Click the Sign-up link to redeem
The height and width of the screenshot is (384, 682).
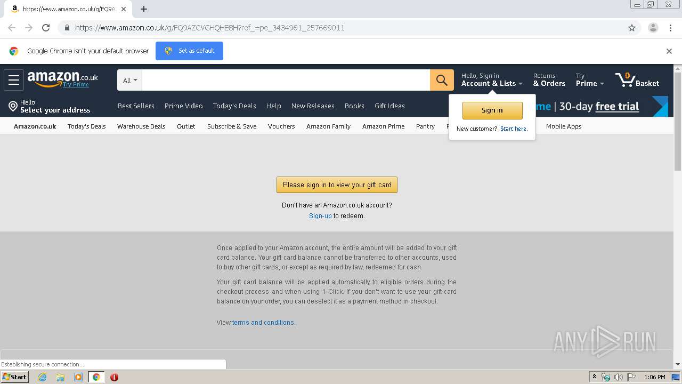coord(320,216)
